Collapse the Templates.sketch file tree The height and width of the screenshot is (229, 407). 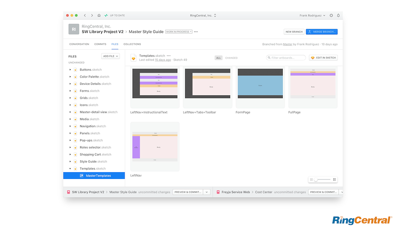click(70, 169)
